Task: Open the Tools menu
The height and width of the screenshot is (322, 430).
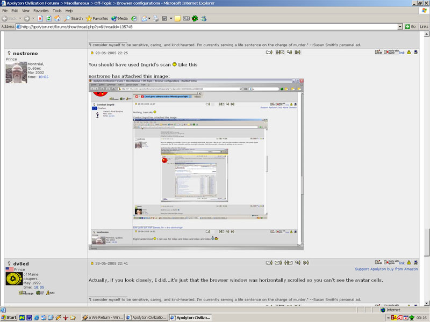Action: click(56, 10)
